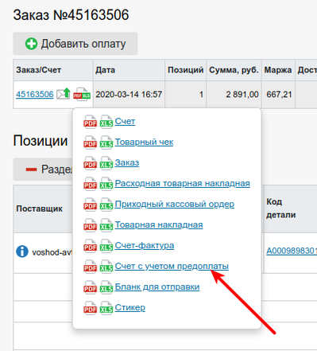Download Приходный кассовый ордер as XLS

click(x=106, y=205)
